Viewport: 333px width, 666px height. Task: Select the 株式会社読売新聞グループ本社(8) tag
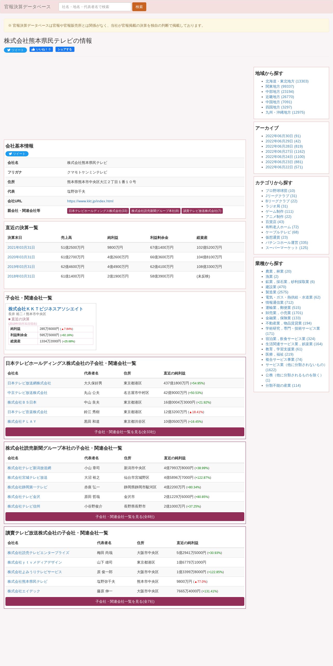click(155, 211)
